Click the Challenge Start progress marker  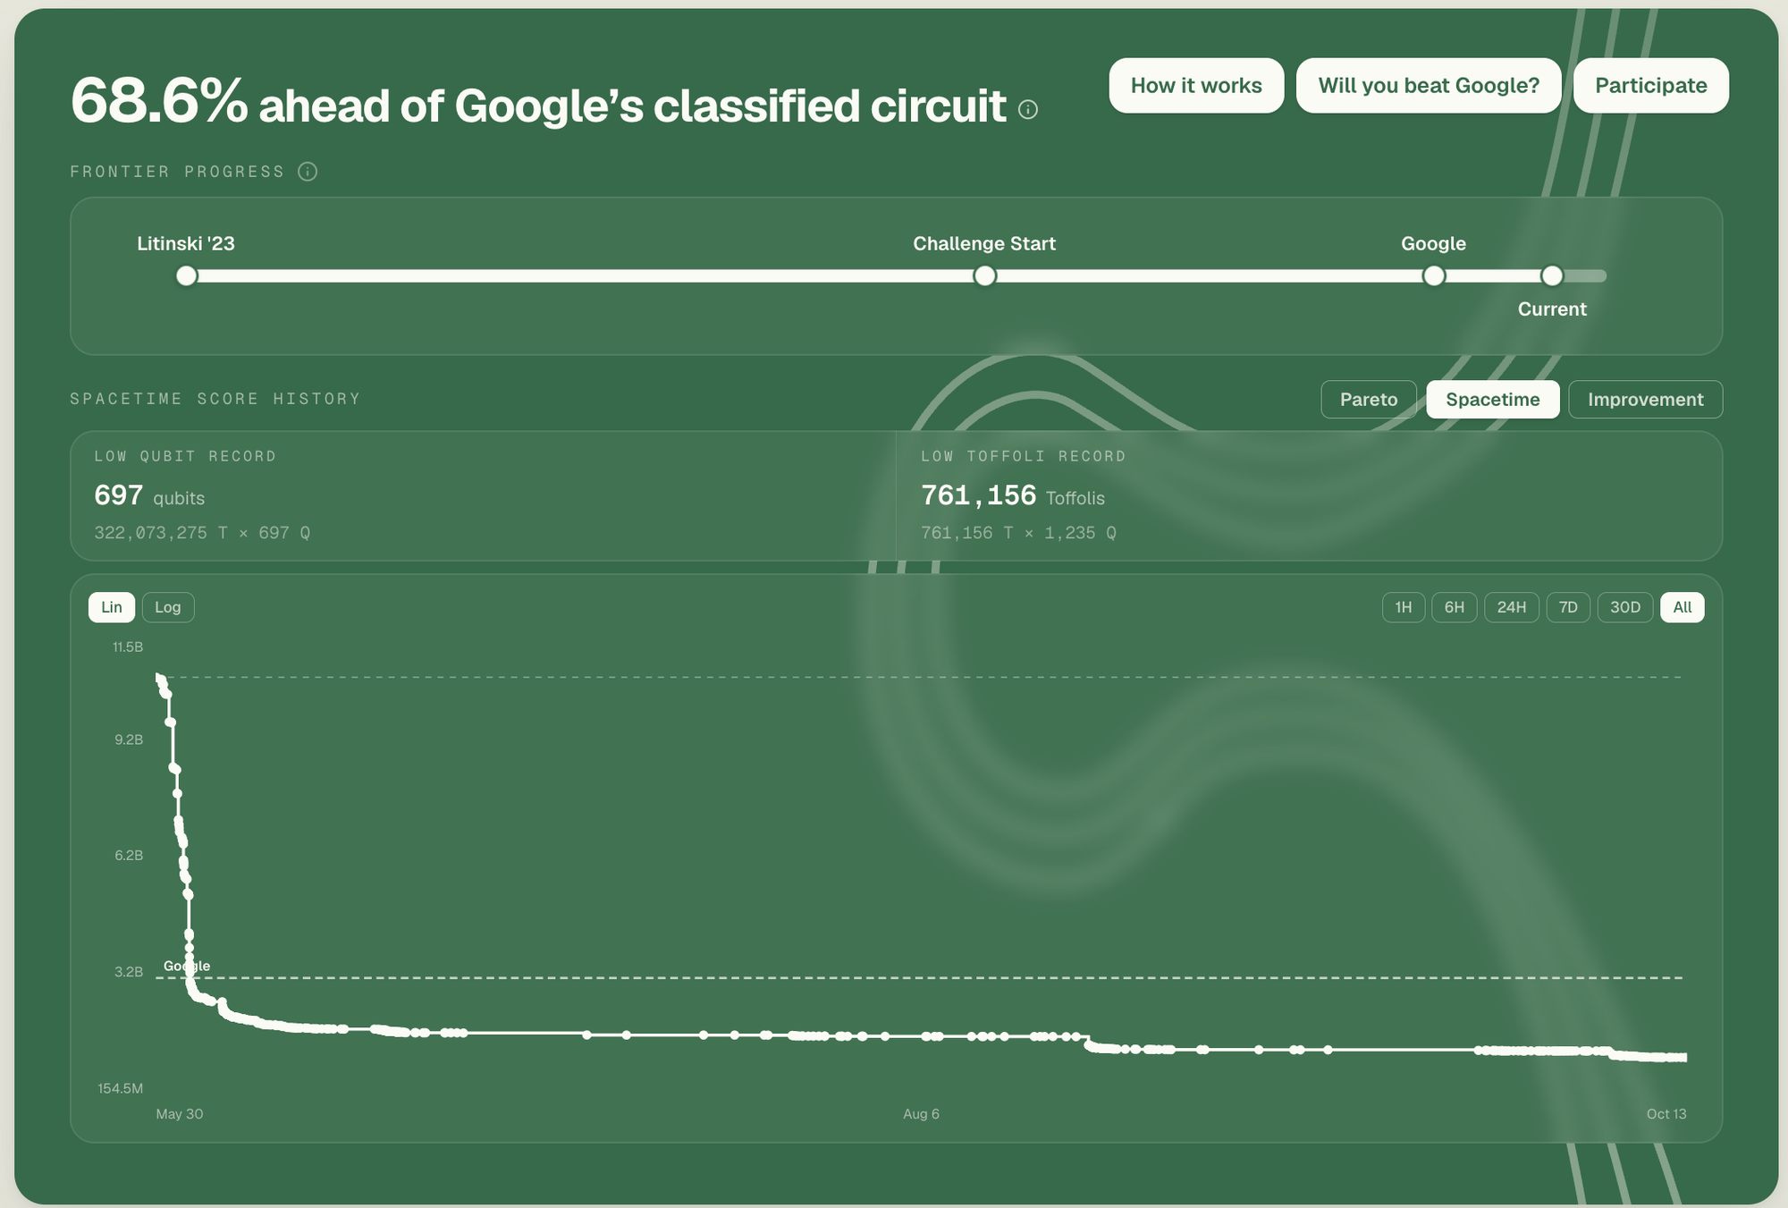coord(984,276)
